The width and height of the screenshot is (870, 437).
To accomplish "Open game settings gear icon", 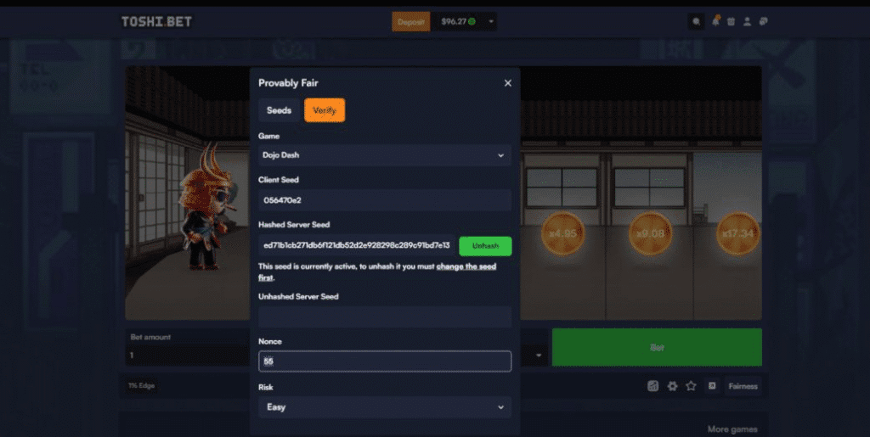I will point(672,386).
